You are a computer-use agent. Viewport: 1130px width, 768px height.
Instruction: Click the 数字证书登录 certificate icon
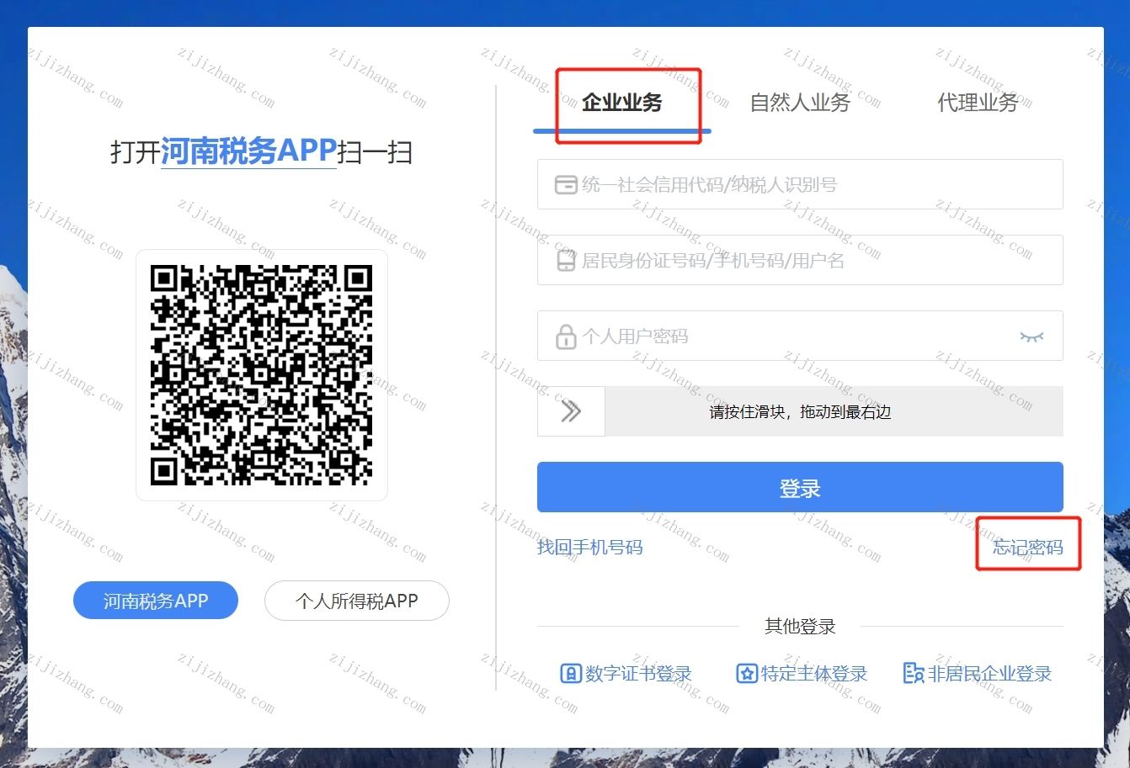(571, 674)
